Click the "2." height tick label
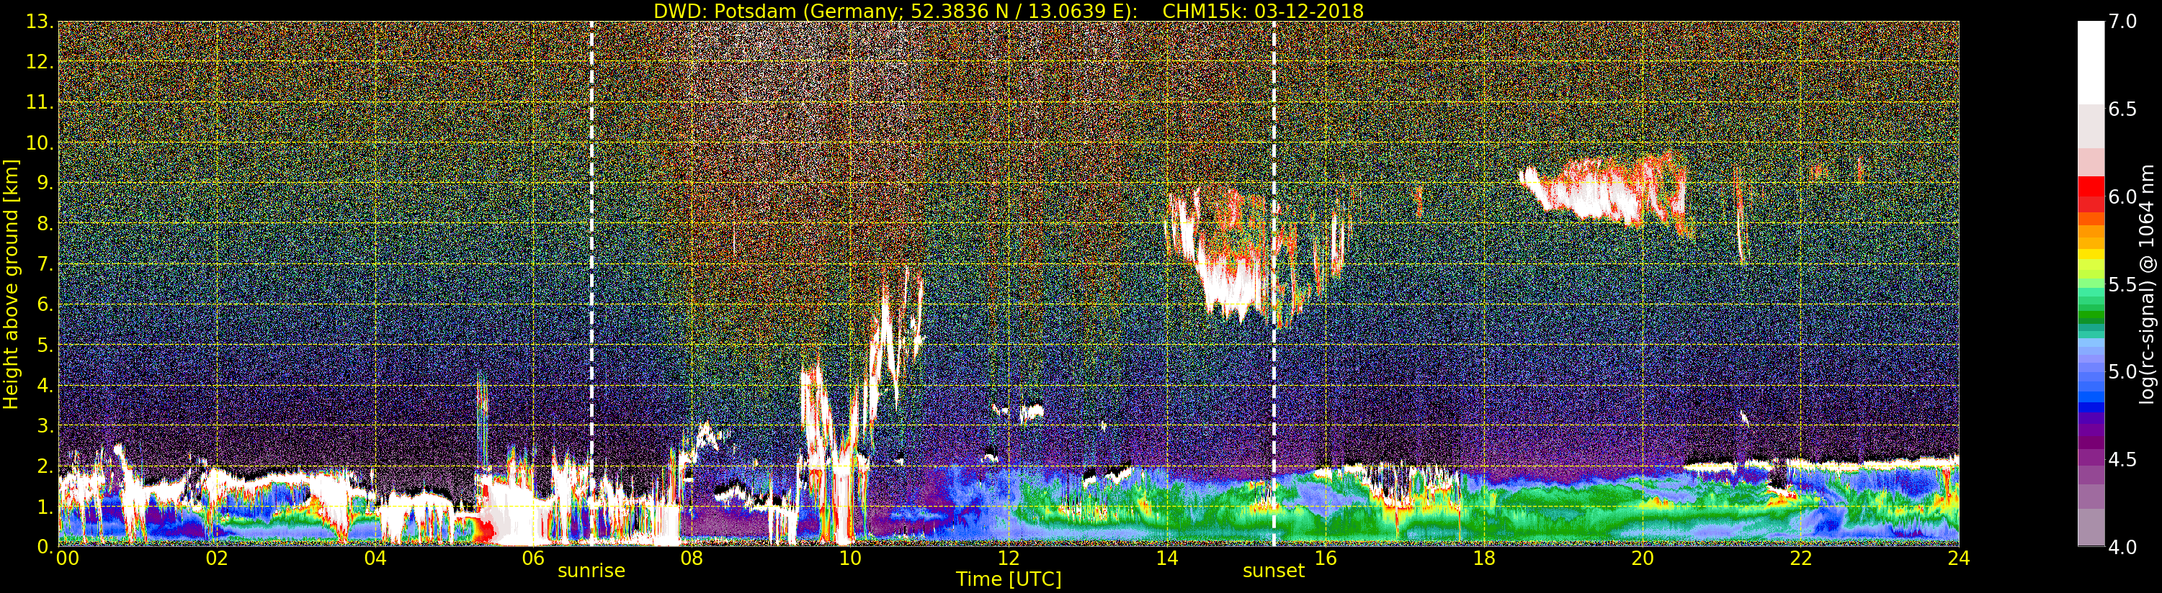Image resolution: width=2162 pixels, height=593 pixels. tap(45, 466)
